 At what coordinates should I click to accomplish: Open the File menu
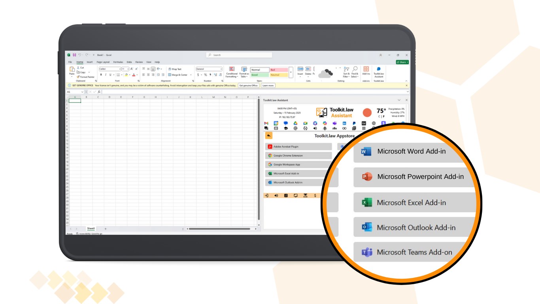pos(70,62)
